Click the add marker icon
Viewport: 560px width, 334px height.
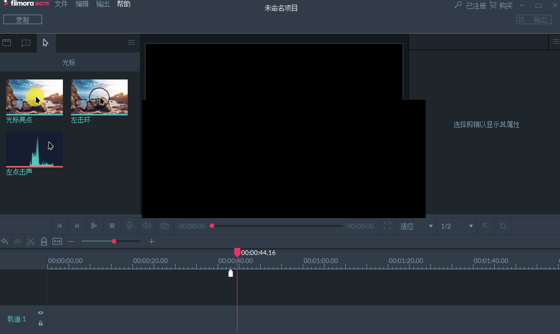44,242
